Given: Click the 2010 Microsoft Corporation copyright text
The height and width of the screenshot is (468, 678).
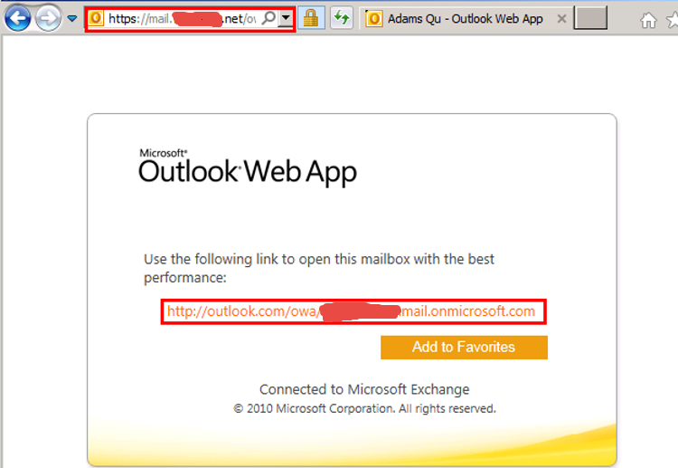Looking at the screenshot, I should [364, 408].
